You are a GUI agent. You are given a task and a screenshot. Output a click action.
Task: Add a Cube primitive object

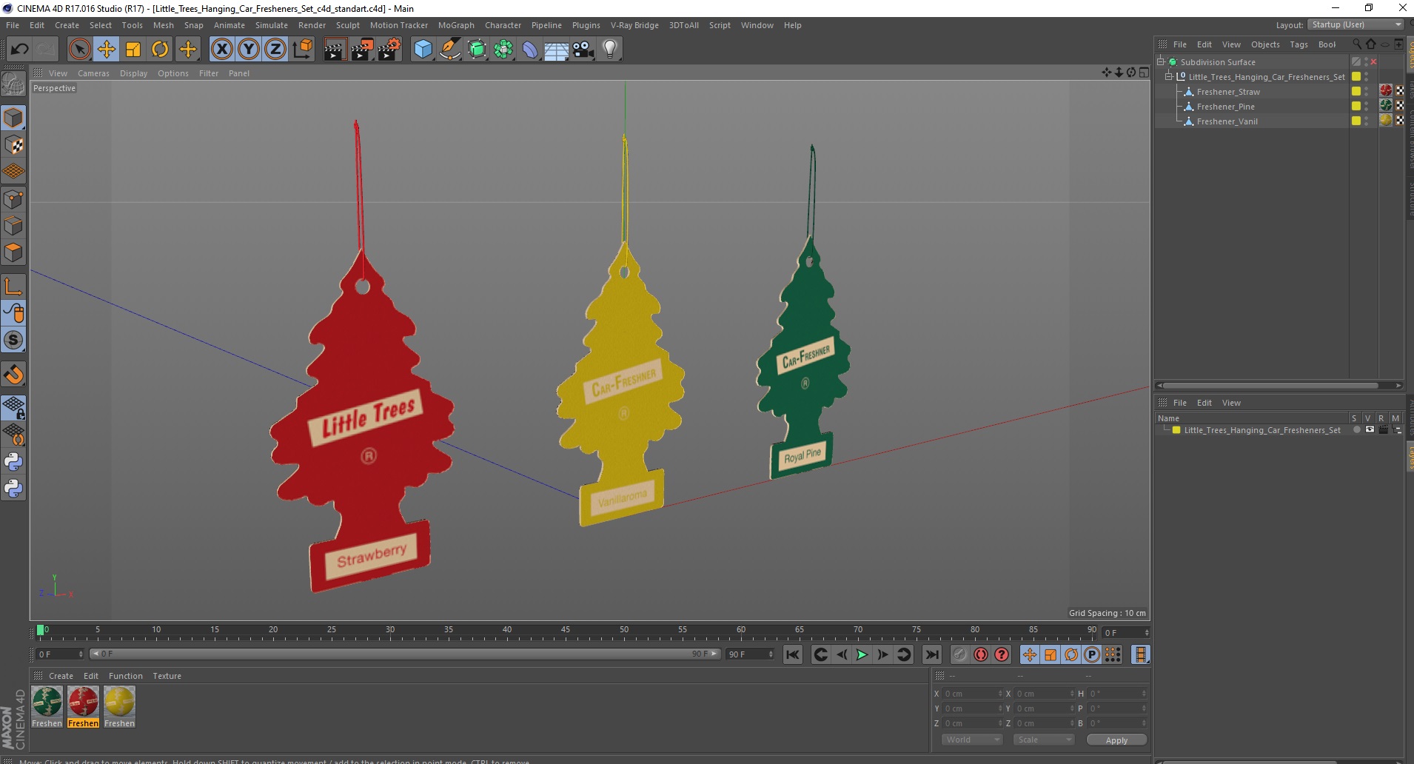(423, 50)
